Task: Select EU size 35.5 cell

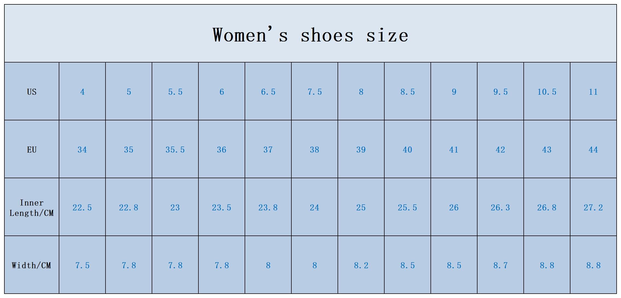Action: click(x=175, y=150)
